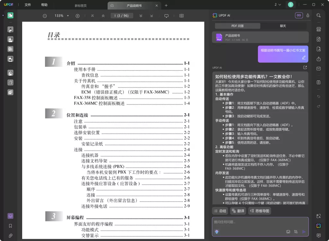Jump to first page arrow
This screenshot has width=329, height=241.
pos(92,16)
